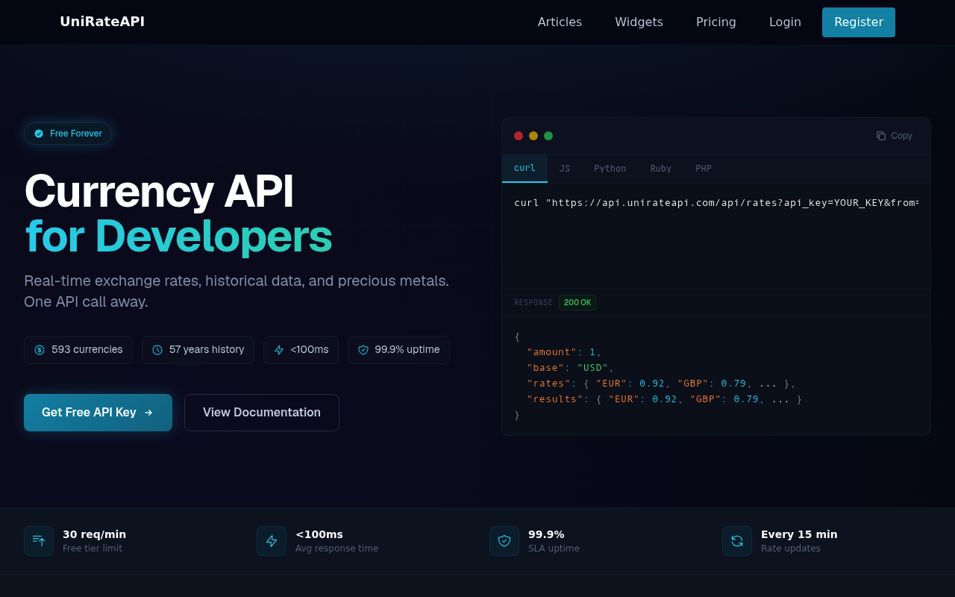
Task: Click arrow icon in Get Free API Key
Action: [x=148, y=413]
